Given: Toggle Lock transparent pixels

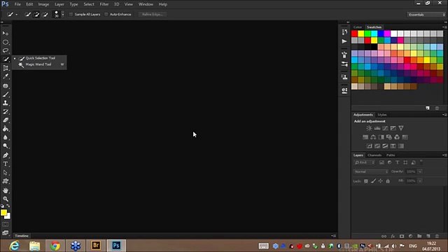Looking at the screenshot, I should [365, 181].
